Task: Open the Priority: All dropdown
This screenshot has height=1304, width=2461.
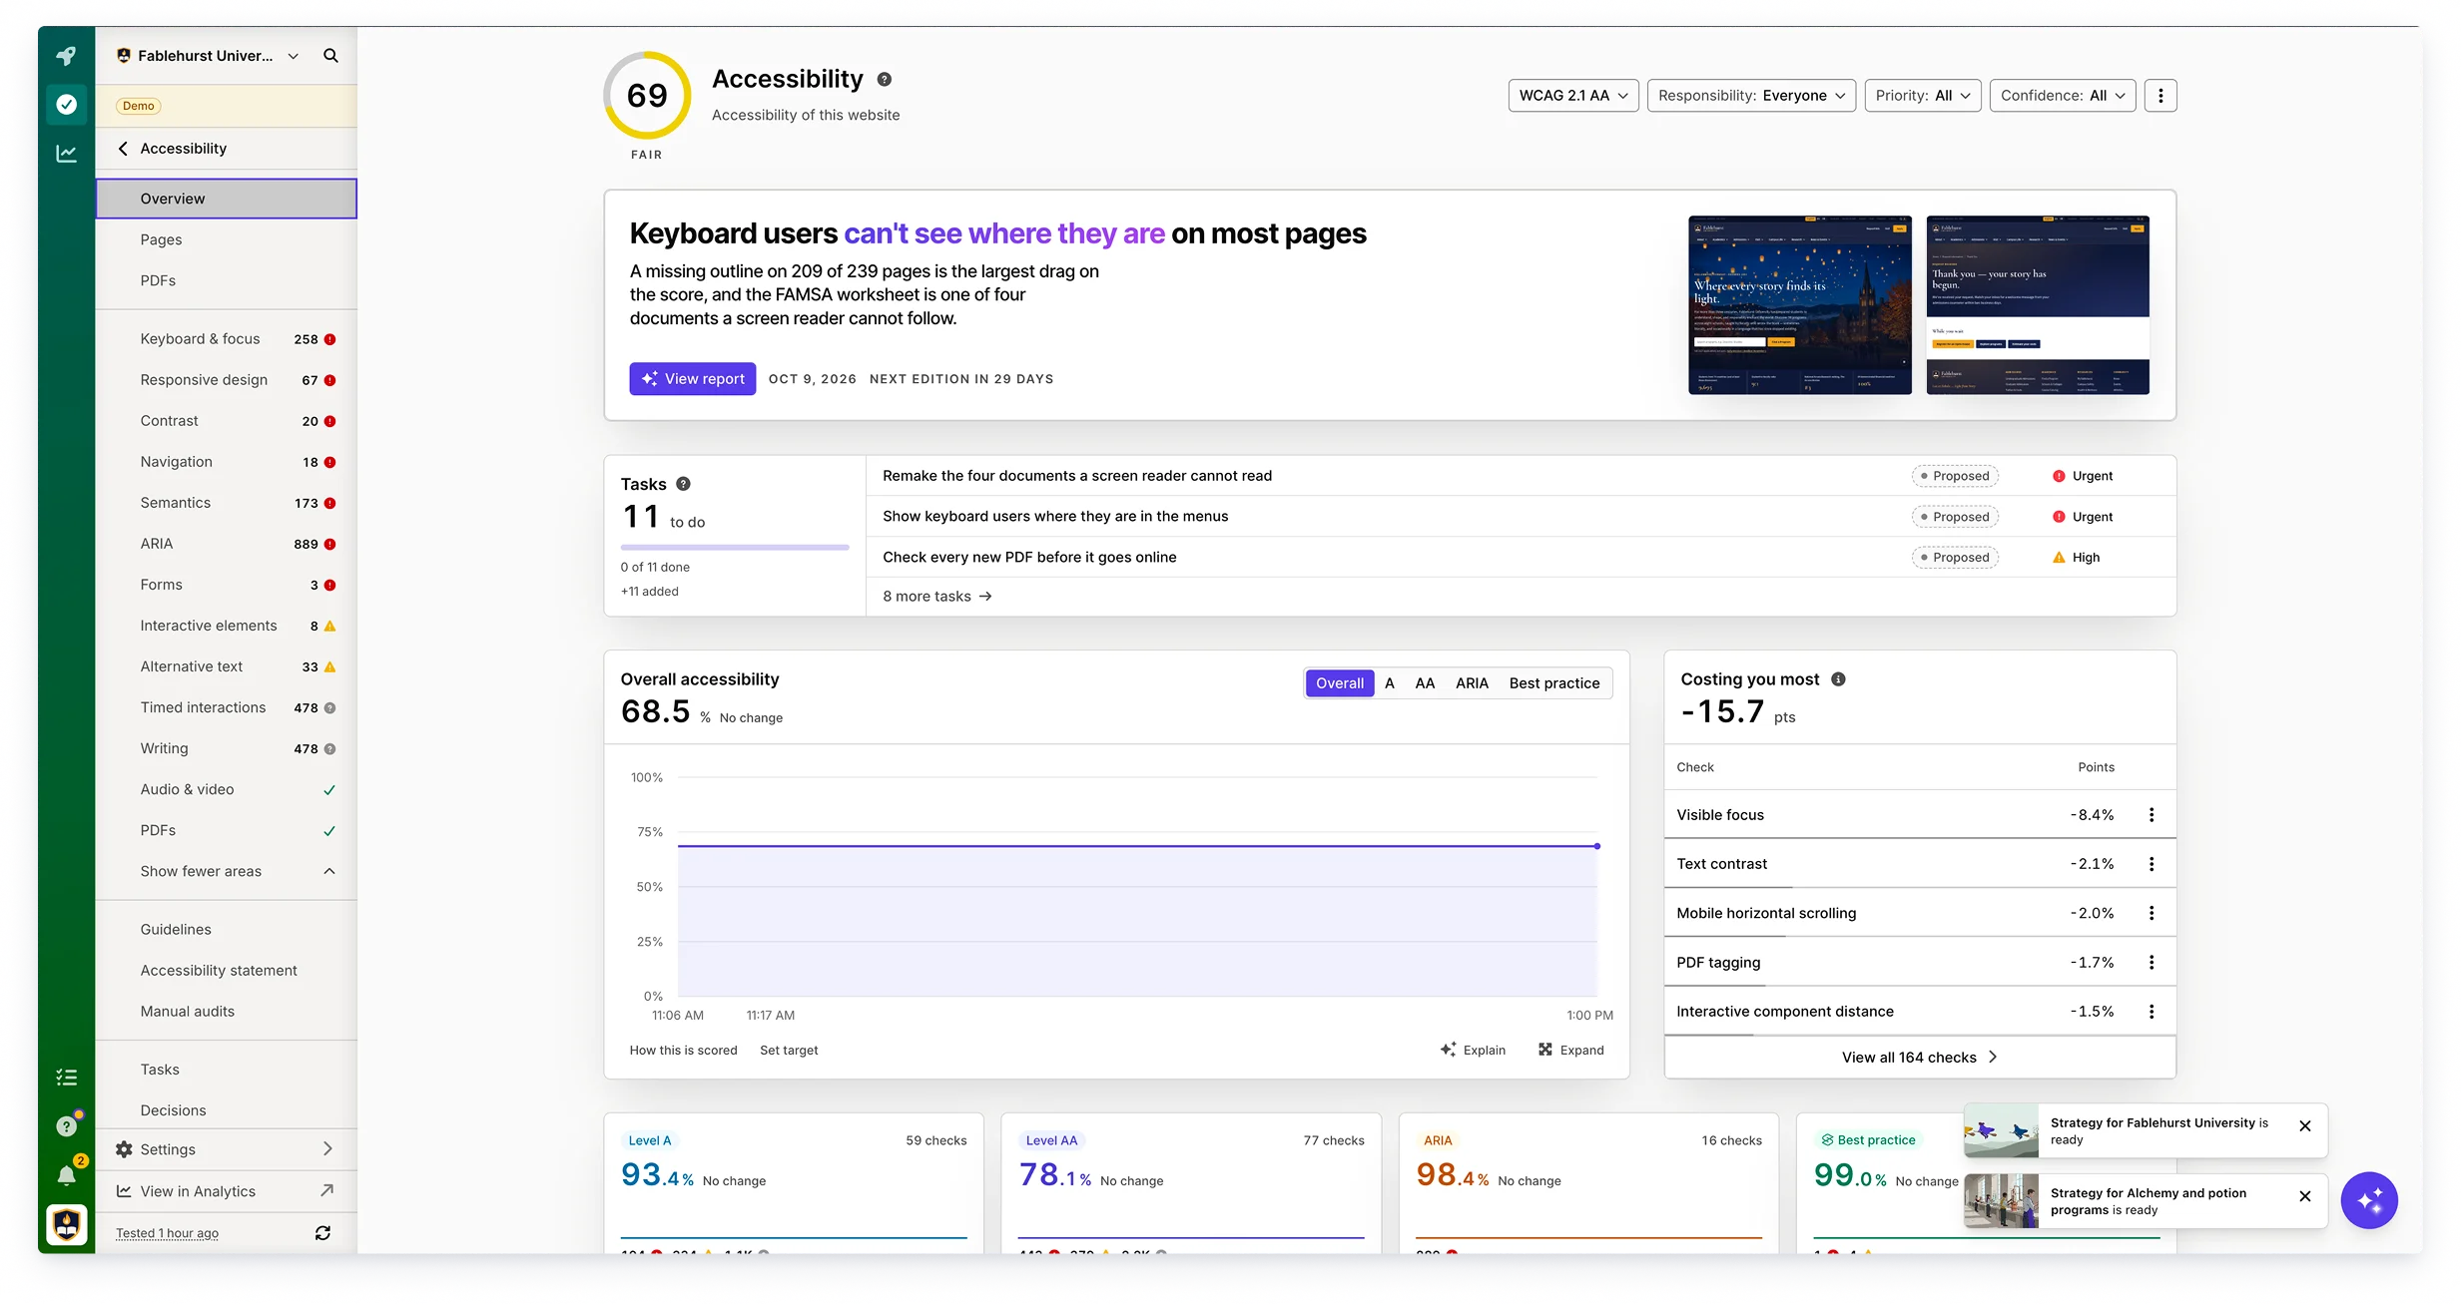Action: [x=1923, y=96]
